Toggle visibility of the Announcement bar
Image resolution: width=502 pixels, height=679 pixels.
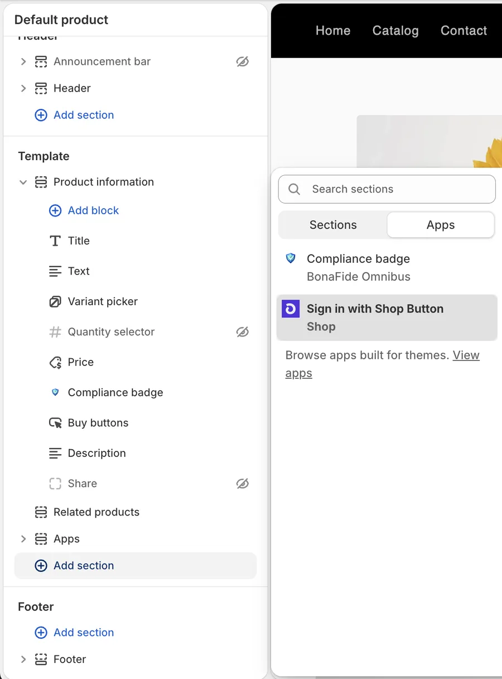242,61
